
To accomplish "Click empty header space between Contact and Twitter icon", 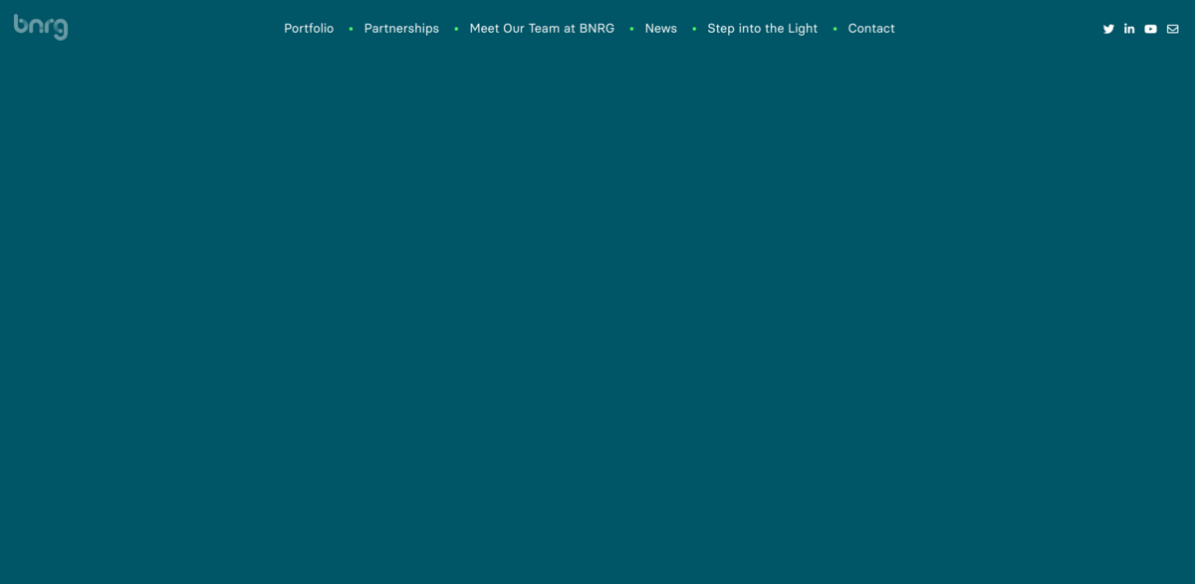I will point(996,29).
